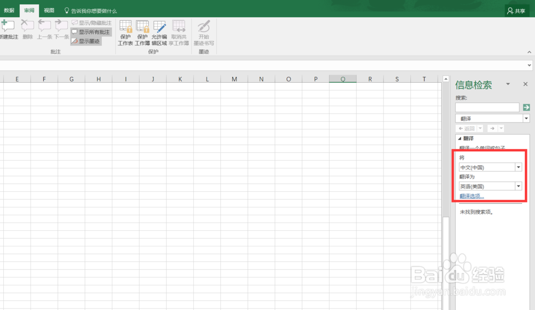Go to previous comment (上一条)
535x310 pixels.
point(44,29)
